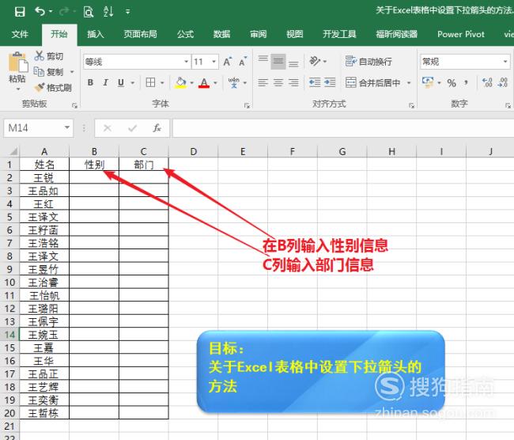Click the Cancel X icon in formula bar
This screenshot has width=514, height=440.
(108, 128)
